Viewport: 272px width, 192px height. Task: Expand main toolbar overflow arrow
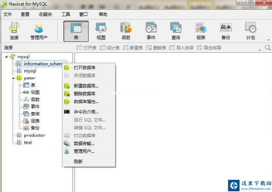pyautogui.click(x=268, y=40)
